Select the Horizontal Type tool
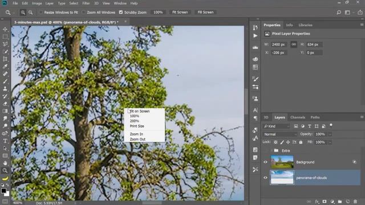 coord(5,141)
